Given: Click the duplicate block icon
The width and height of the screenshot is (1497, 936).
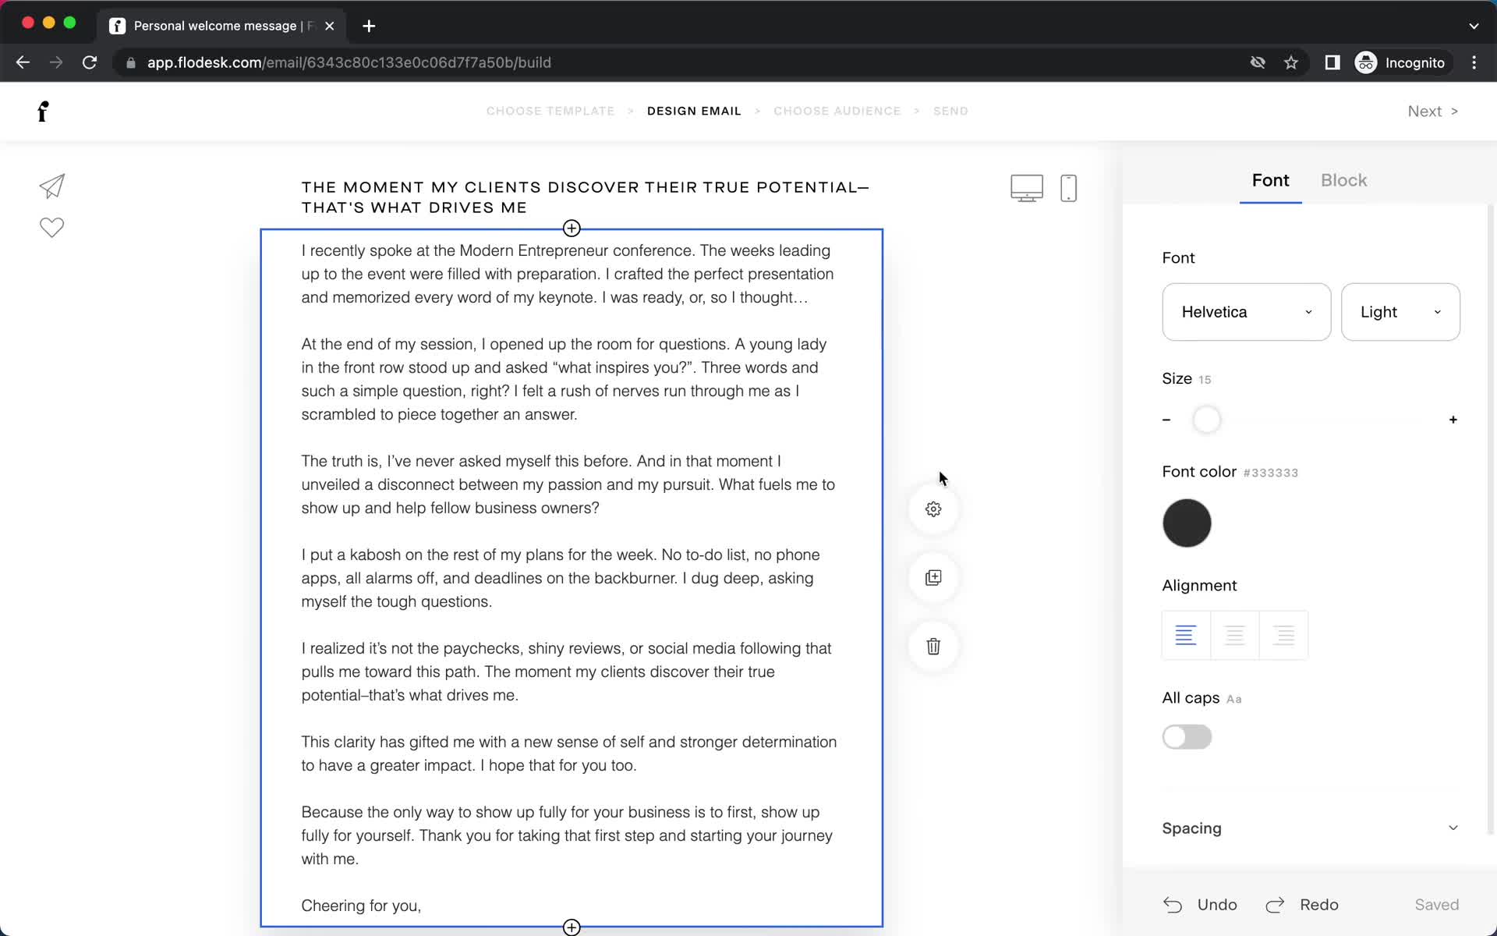Looking at the screenshot, I should coord(933,577).
